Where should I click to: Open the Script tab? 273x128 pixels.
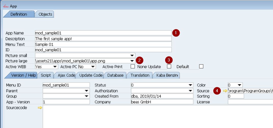(46, 75)
